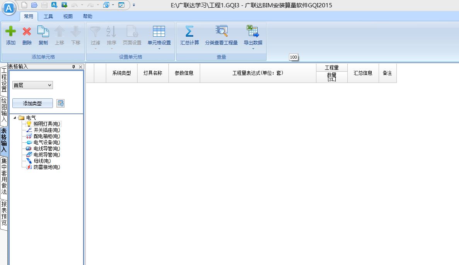459x265 pixels.
Task: Click the 备注 column header
Action: pyautogui.click(x=387, y=73)
